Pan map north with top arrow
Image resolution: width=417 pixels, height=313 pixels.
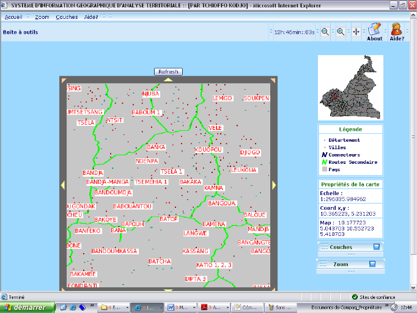click(x=168, y=79)
